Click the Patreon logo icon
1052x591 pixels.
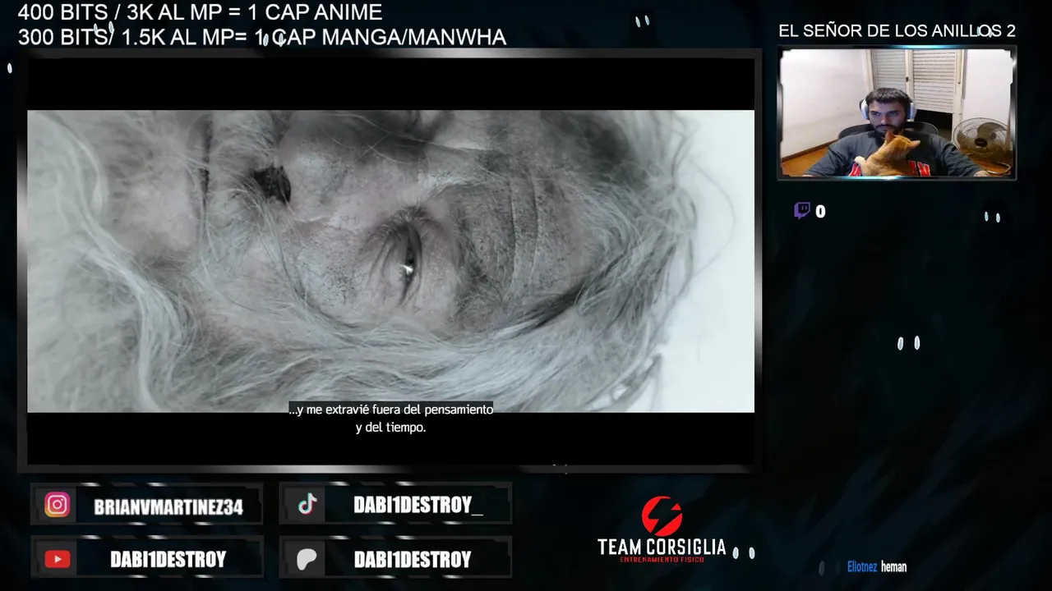tap(307, 559)
